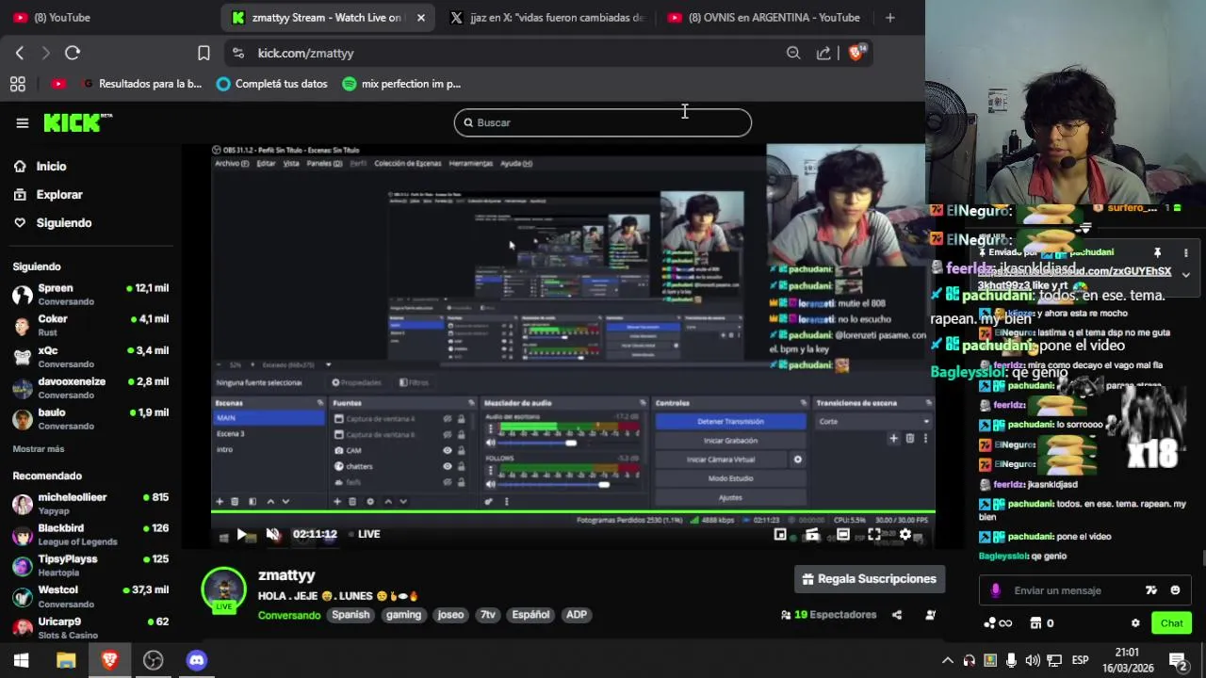Focus the Buscar search field

click(603, 122)
